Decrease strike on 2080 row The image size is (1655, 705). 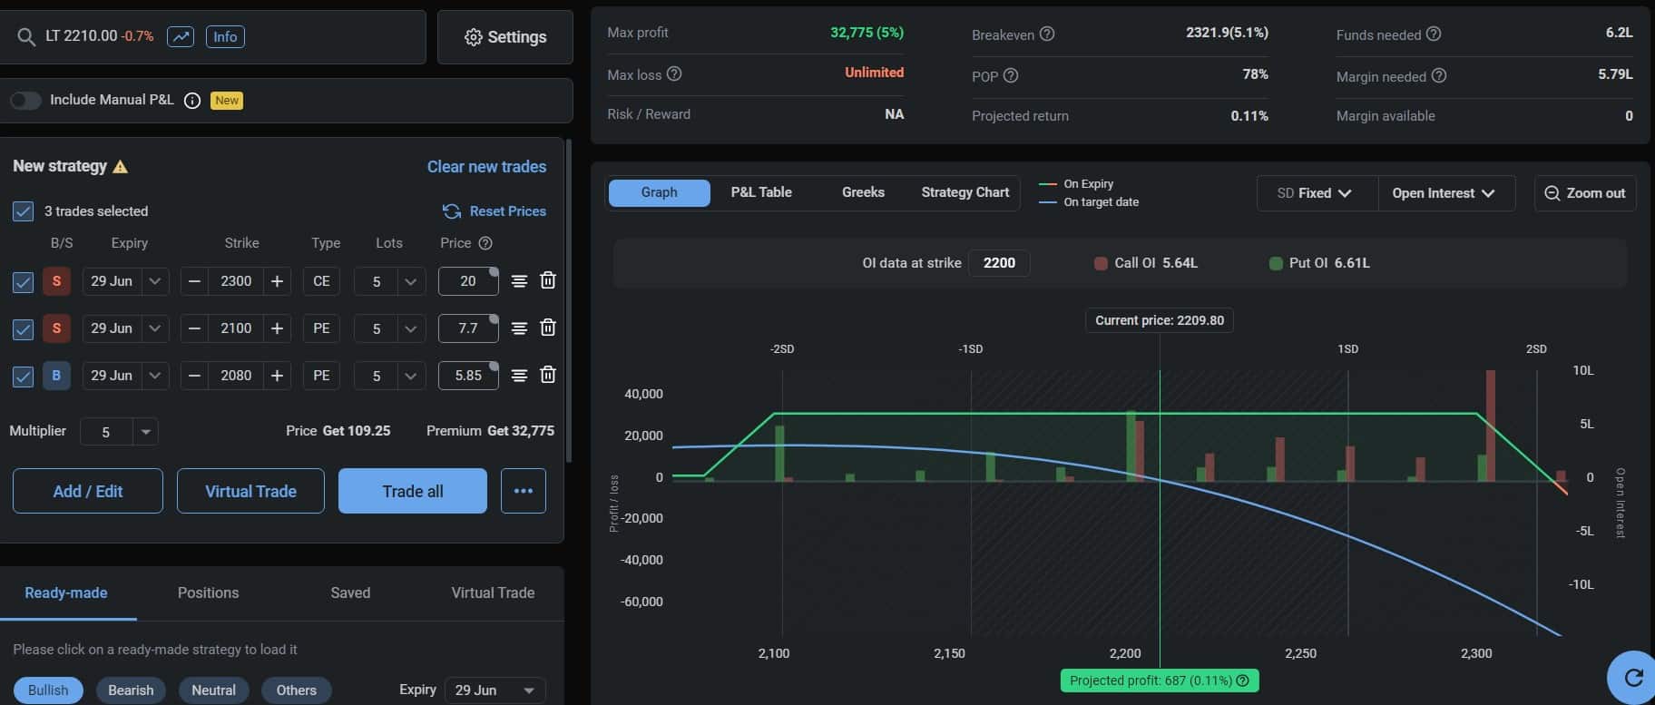click(x=194, y=376)
